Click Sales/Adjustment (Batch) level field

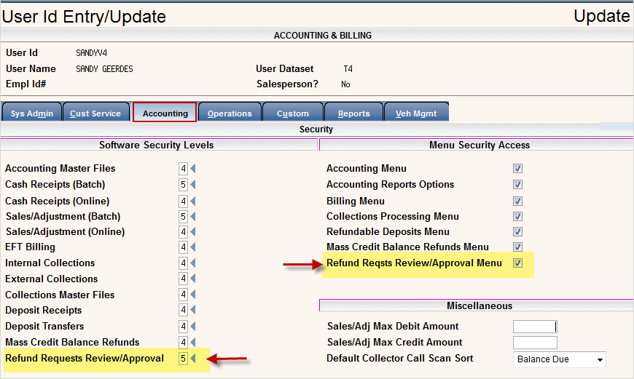(183, 216)
